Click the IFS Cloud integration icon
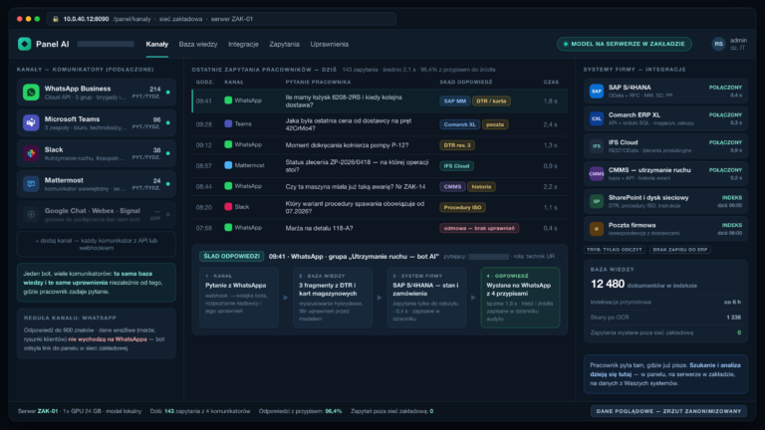 tap(597, 145)
